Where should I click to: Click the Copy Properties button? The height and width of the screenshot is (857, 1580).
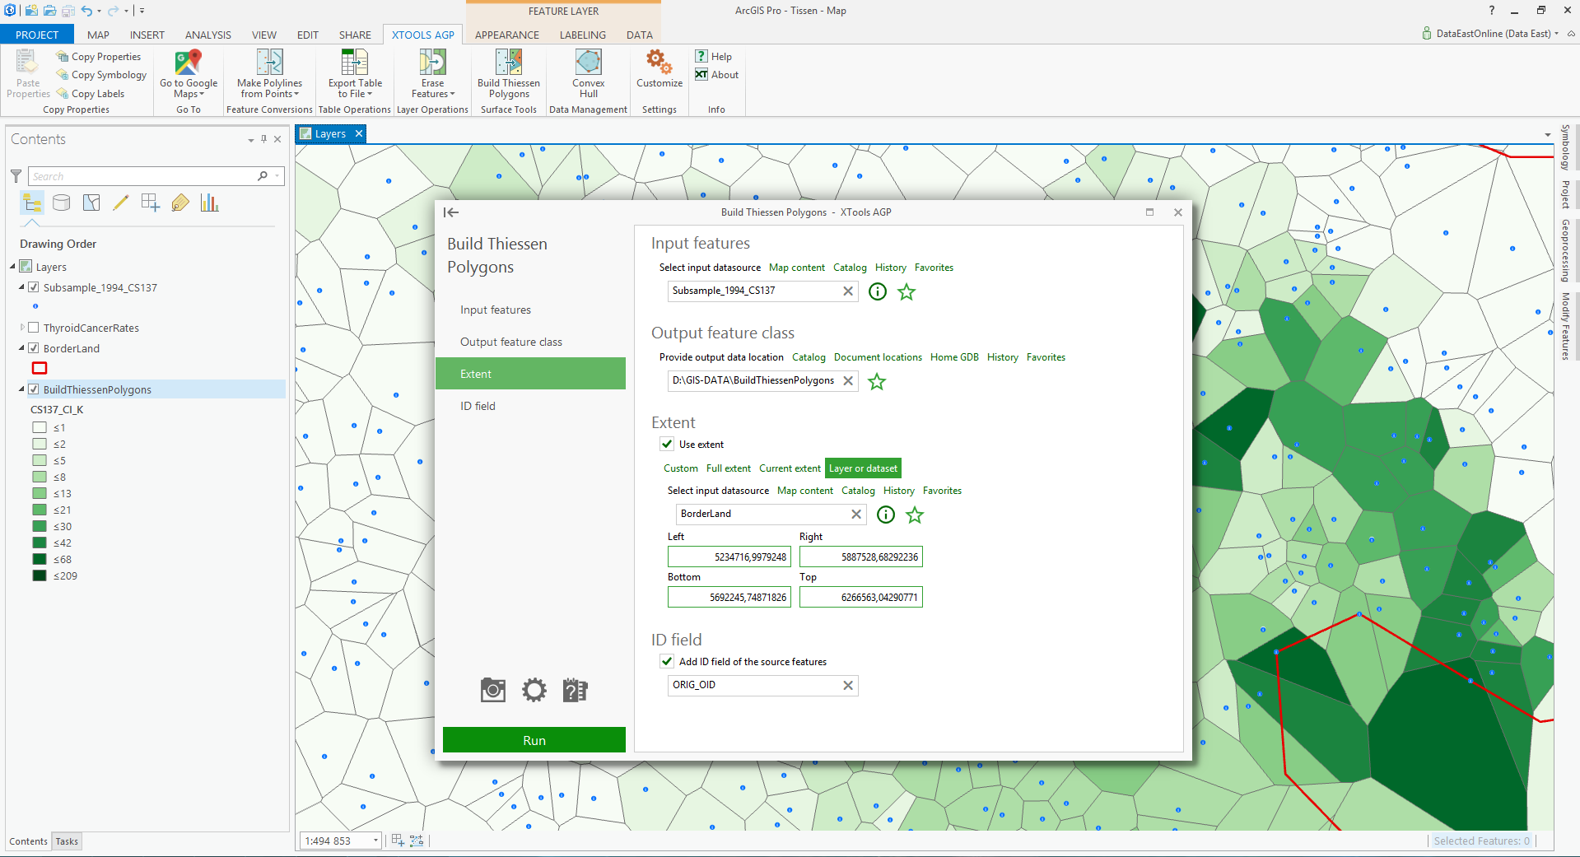point(99,57)
